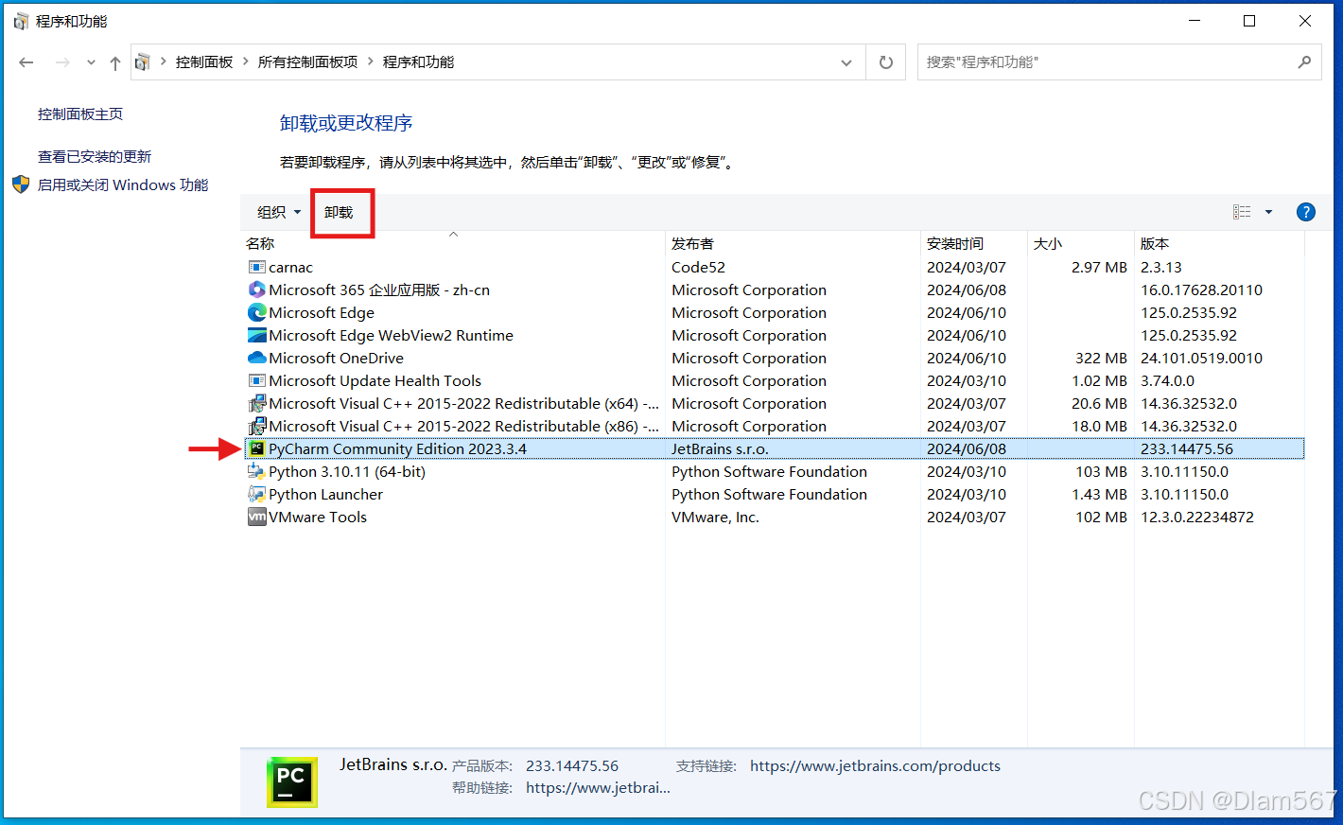Screen dimensions: 1343x825
Task: Sort by the 名称 column header
Action: coord(454,244)
